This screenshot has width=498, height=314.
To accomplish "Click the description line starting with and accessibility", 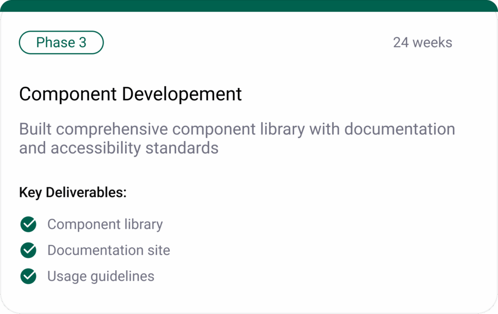I will click(119, 148).
